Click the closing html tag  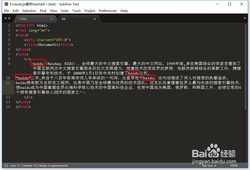[x=23, y=107]
